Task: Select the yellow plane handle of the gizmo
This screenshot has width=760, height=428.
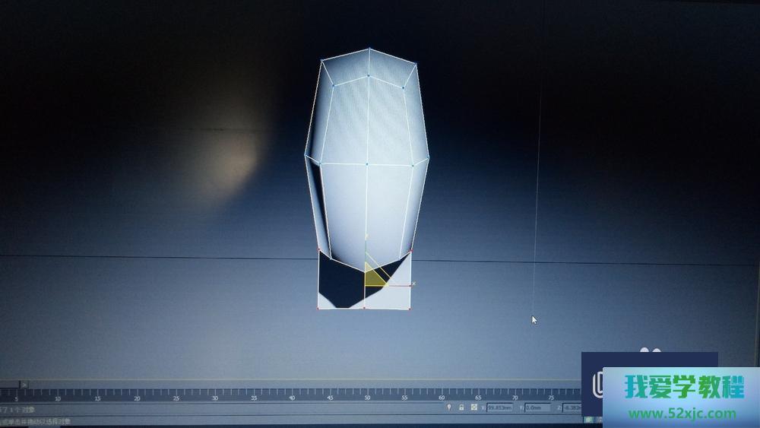Action: 373,277
